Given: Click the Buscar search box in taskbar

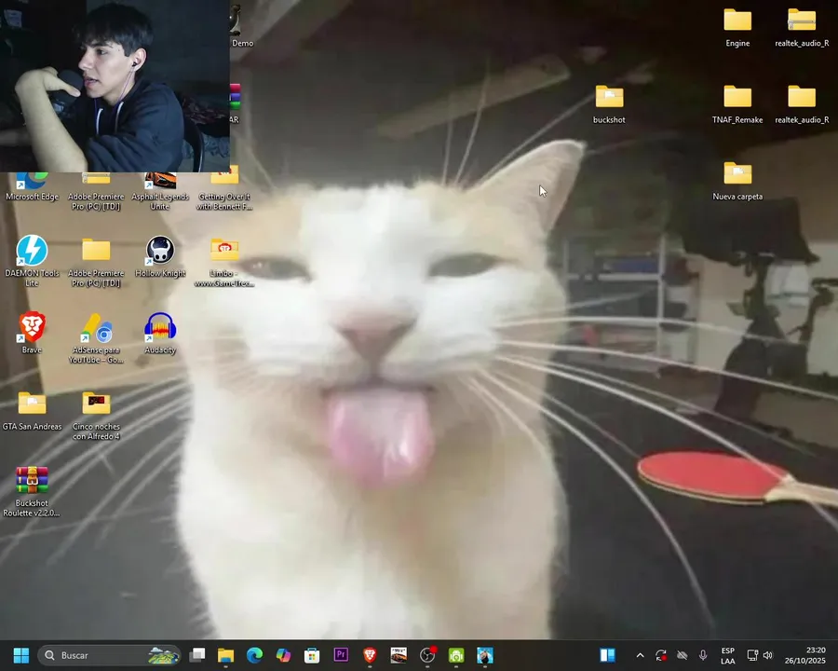Looking at the screenshot, I should click(x=110, y=655).
